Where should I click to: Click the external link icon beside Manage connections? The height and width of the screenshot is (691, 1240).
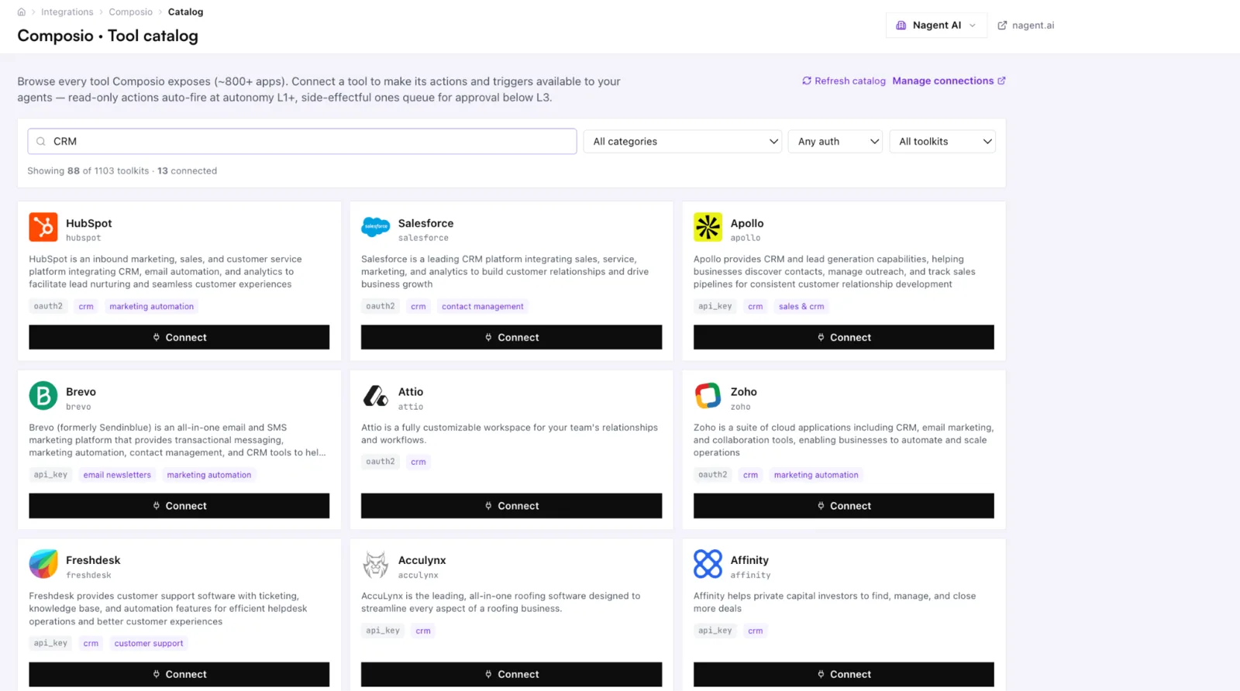click(x=1001, y=81)
